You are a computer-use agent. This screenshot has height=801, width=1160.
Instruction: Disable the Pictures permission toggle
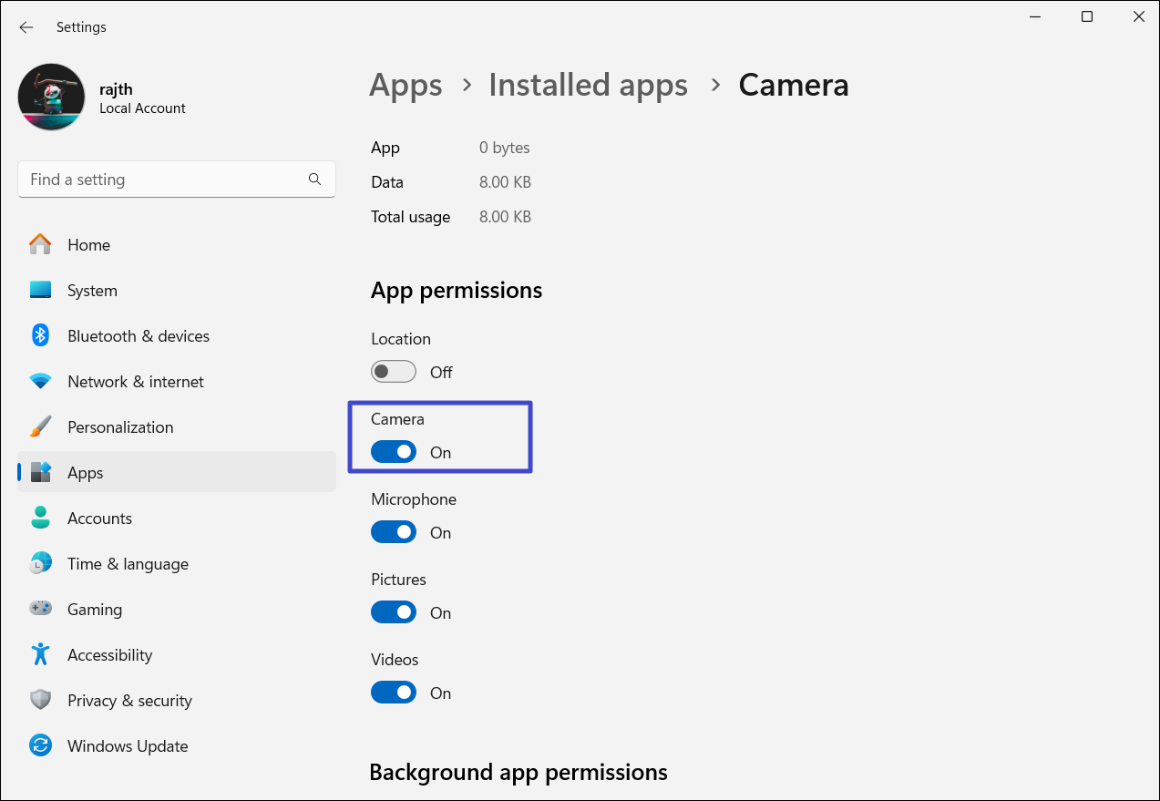click(x=393, y=611)
